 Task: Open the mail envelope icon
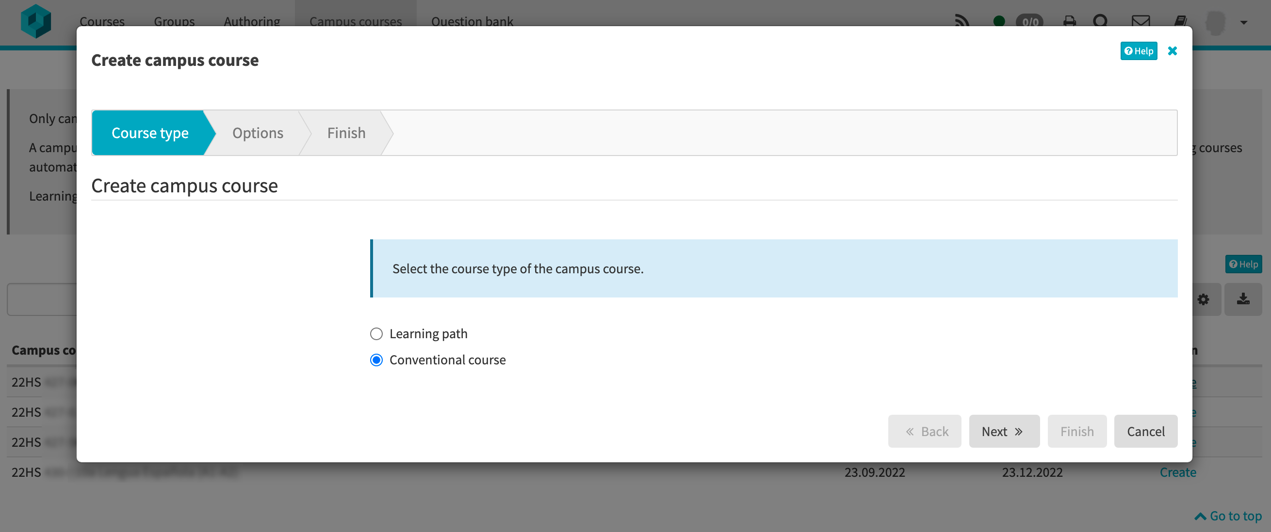click(1140, 21)
